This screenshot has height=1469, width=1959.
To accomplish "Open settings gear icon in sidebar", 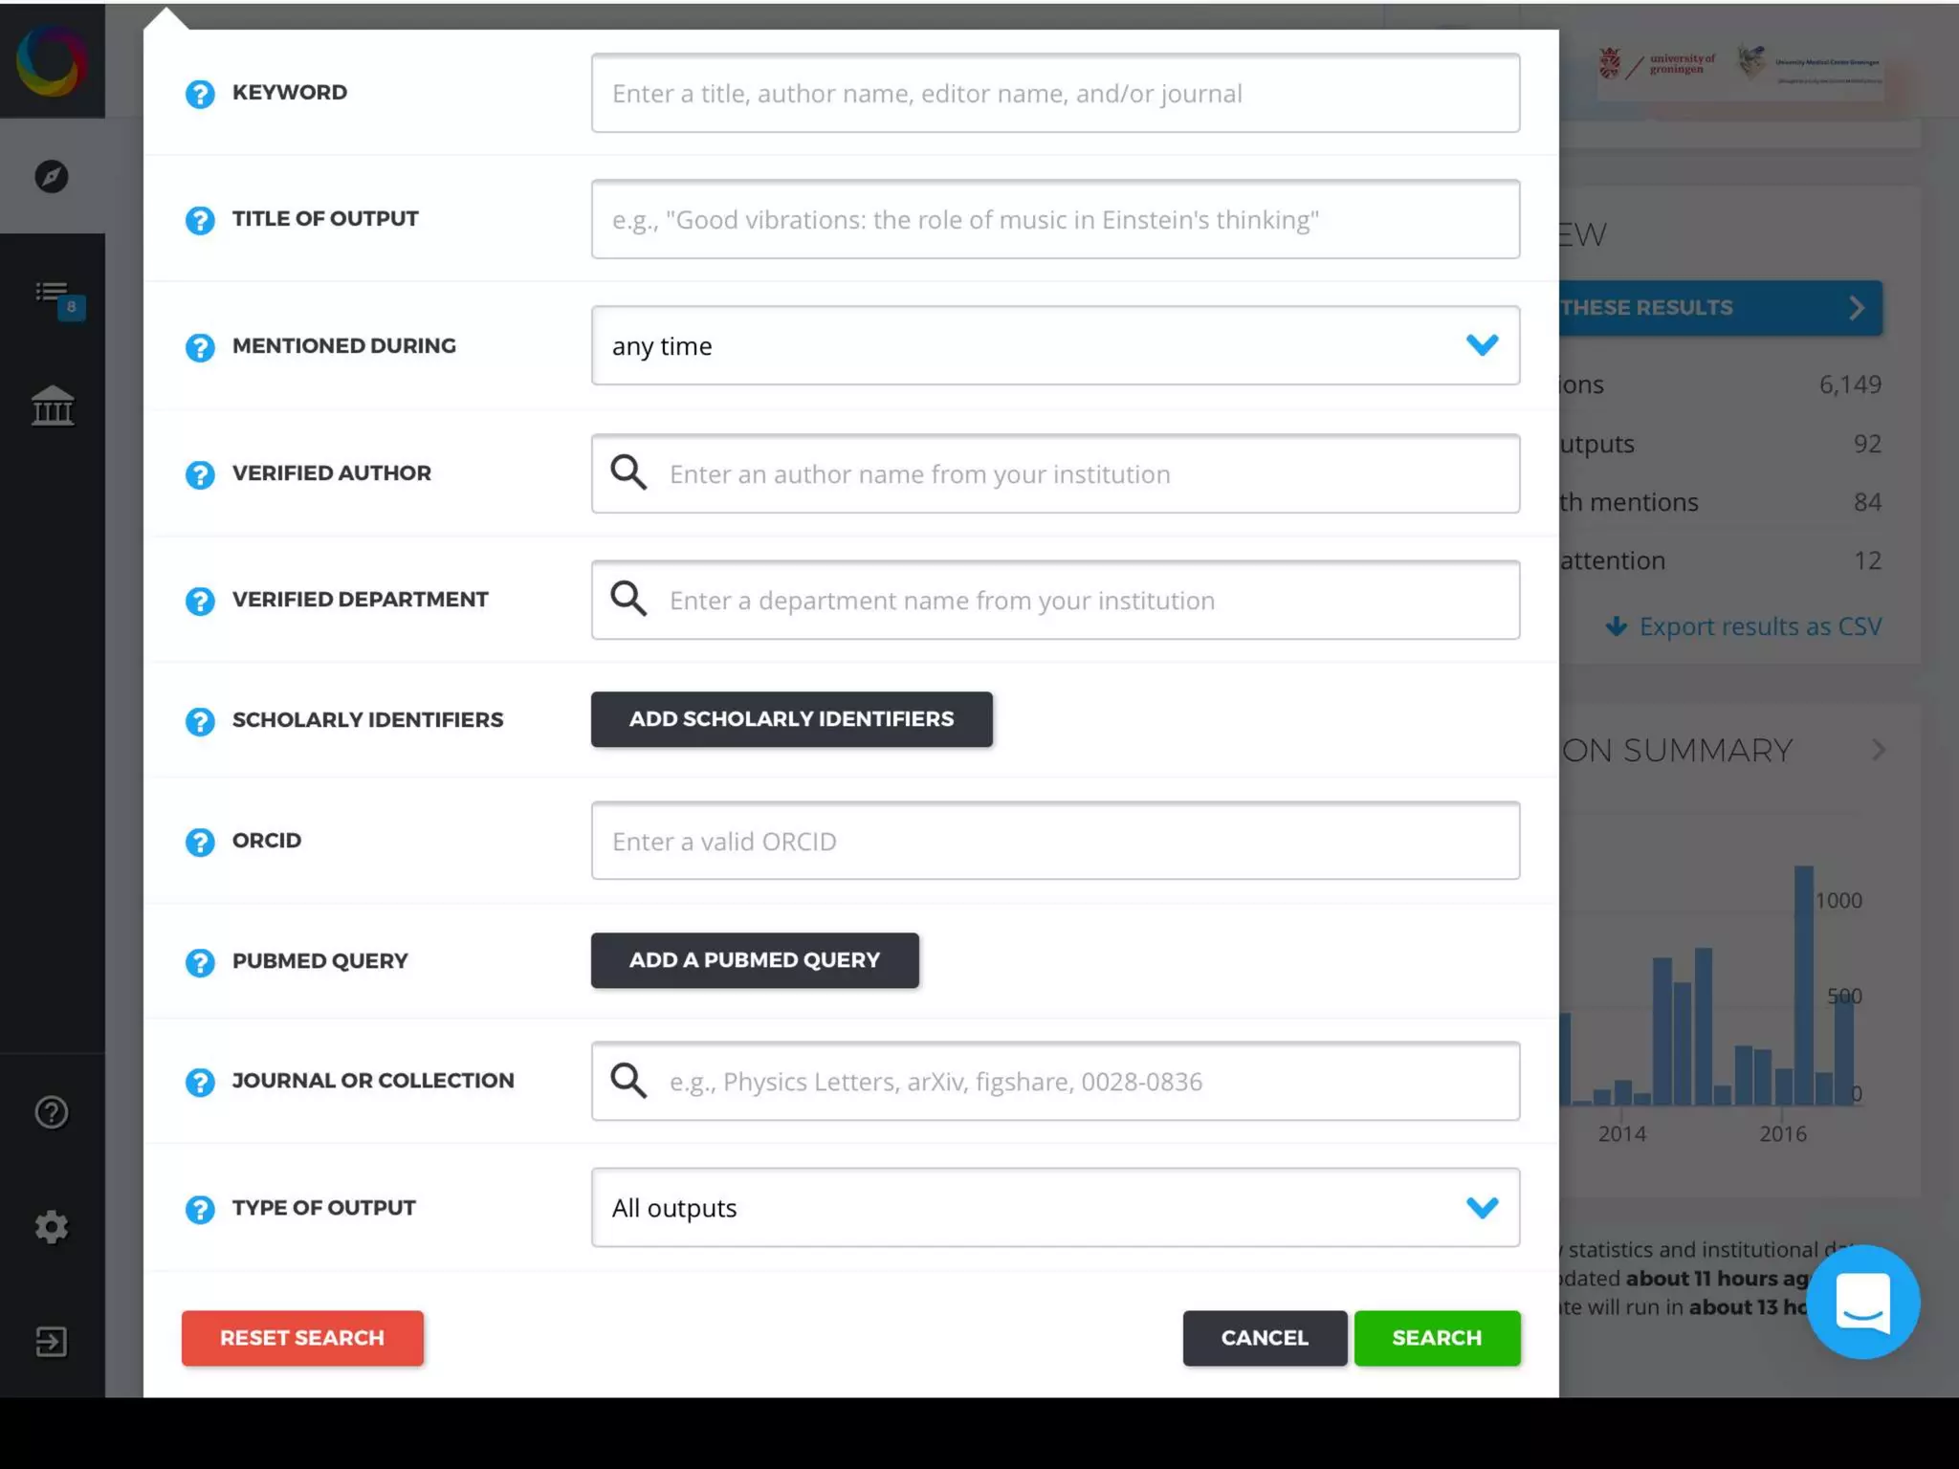I will (x=52, y=1227).
